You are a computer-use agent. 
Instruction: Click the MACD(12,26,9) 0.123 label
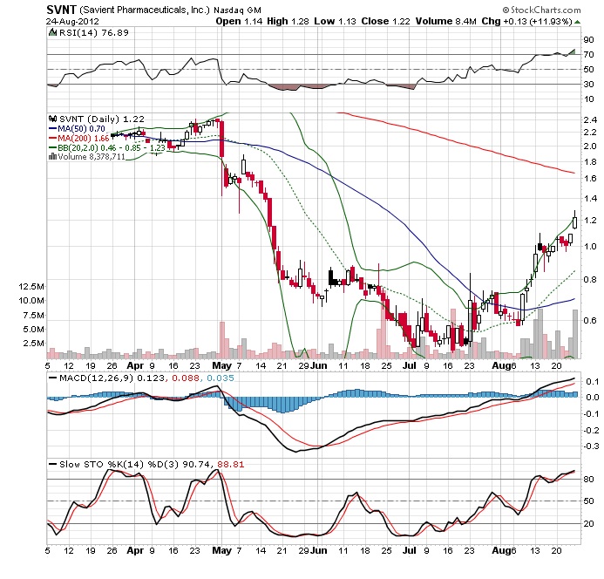[x=112, y=378]
